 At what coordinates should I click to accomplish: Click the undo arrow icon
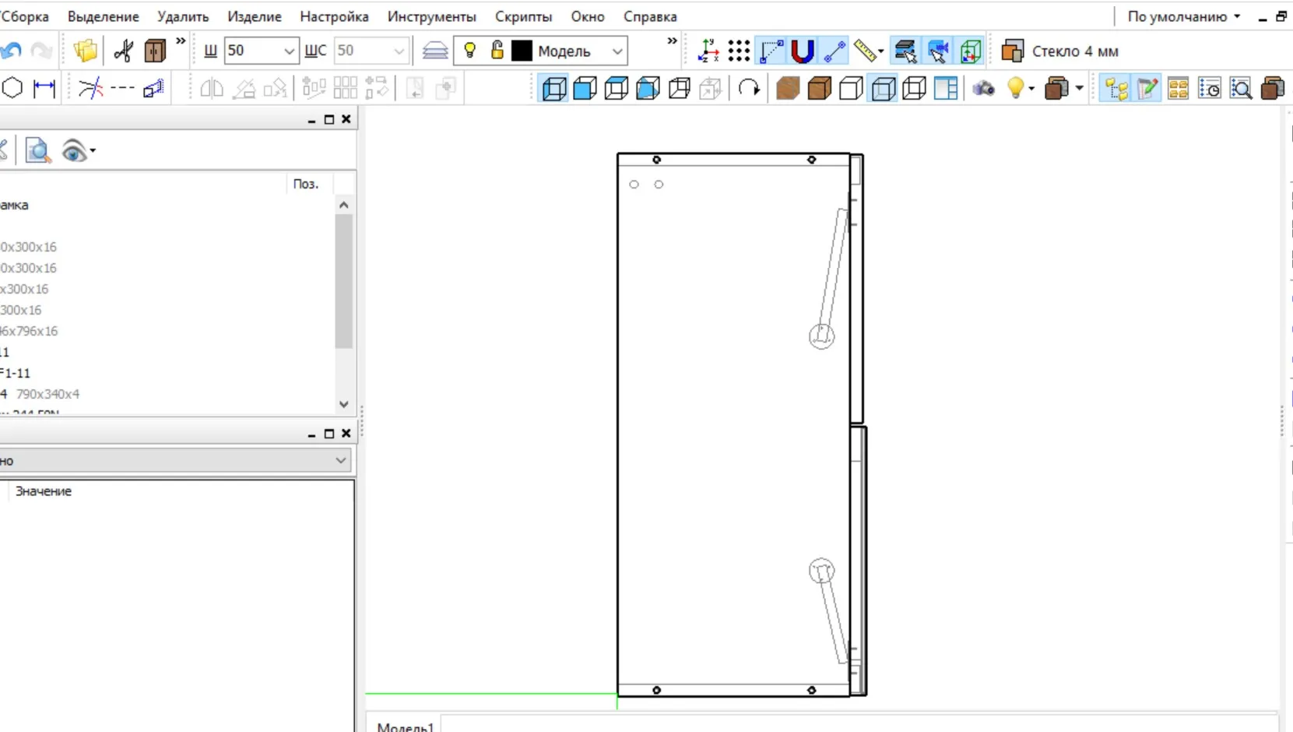click(11, 51)
